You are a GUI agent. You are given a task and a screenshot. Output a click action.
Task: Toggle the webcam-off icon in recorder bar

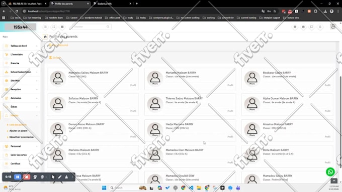pyautogui.click(x=35, y=177)
